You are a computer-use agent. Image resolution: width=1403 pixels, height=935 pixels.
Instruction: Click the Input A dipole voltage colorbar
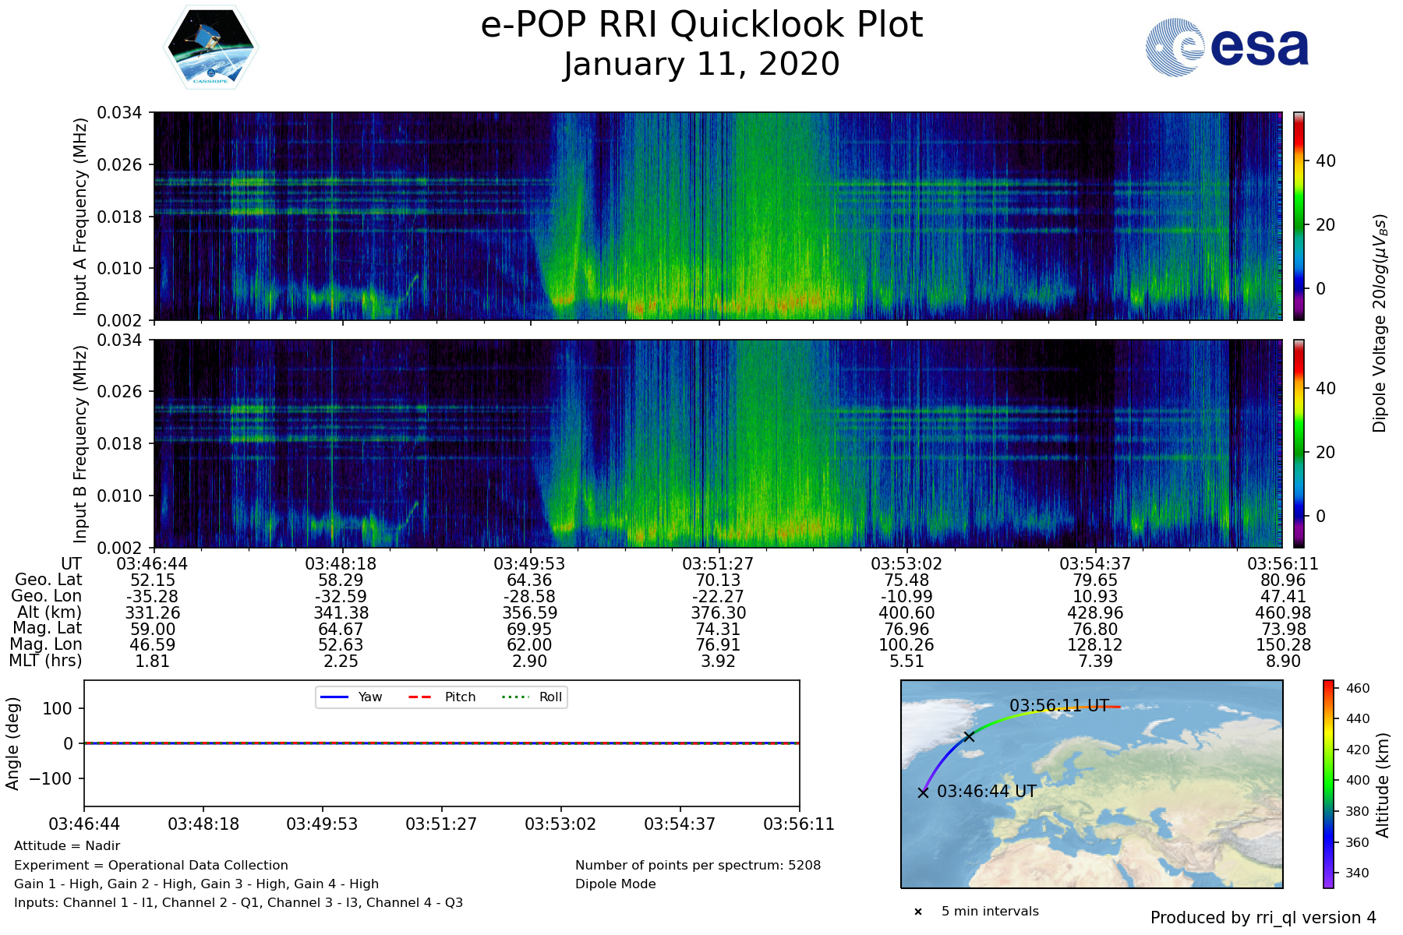[1299, 216]
